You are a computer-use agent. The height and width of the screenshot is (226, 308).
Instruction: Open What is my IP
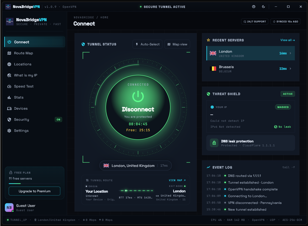(x=35, y=75)
